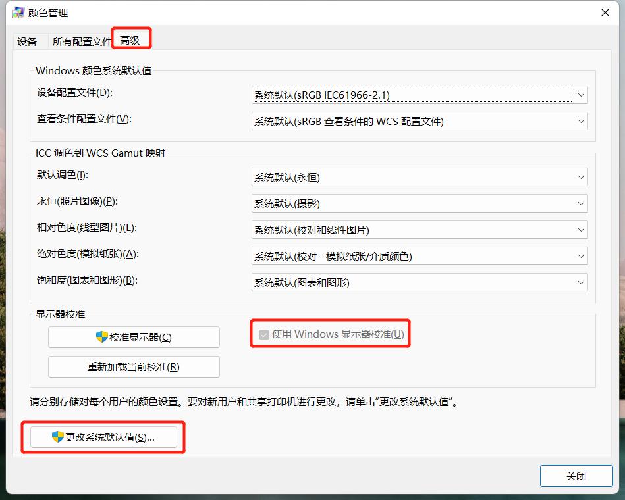The width and height of the screenshot is (625, 500).
Task: Click the 重新加载当前校准 button
Action: coord(134,366)
